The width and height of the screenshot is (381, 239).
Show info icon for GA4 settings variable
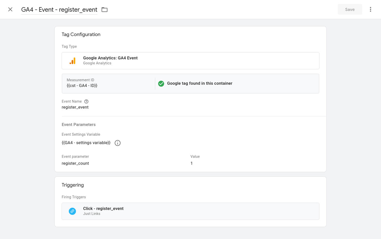coord(118,143)
